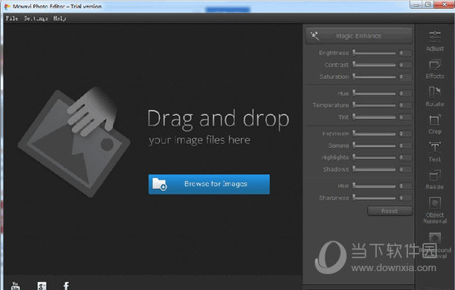This screenshot has width=455, height=290.
Task: Click the Temperature value field
Action: click(x=405, y=105)
